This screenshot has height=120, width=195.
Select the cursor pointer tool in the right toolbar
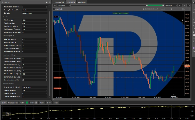194,3
